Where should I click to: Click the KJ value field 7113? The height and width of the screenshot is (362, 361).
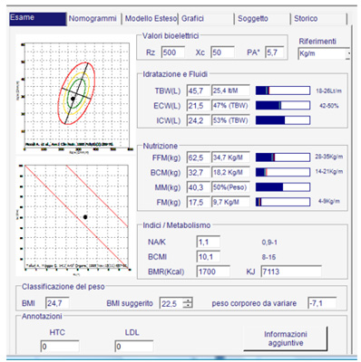pyautogui.click(x=291, y=271)
